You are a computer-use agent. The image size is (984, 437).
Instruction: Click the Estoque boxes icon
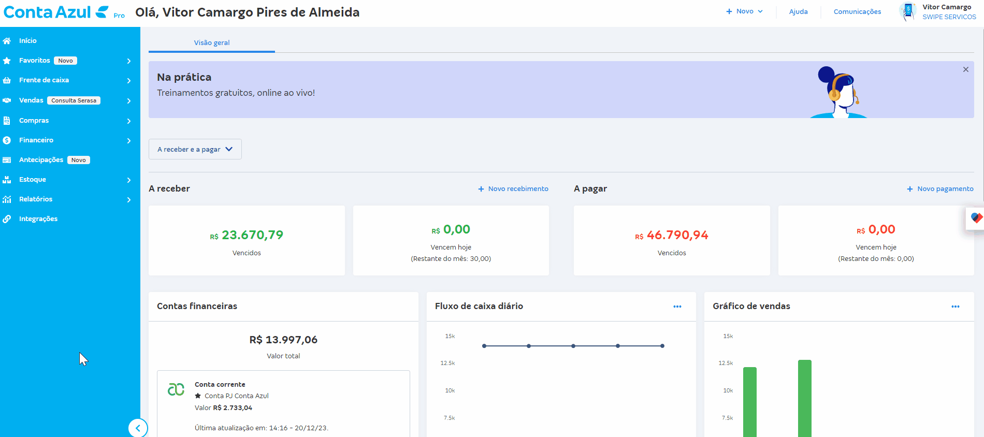pos(7,180)
